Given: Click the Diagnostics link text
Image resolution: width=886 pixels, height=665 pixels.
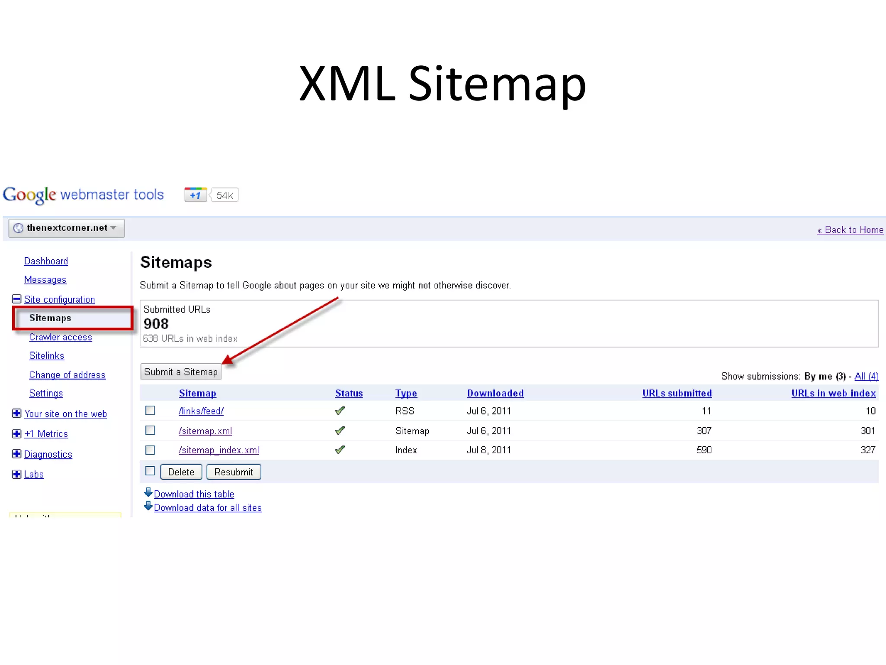Looking at the screenshot, I should (x=48, y=455).
